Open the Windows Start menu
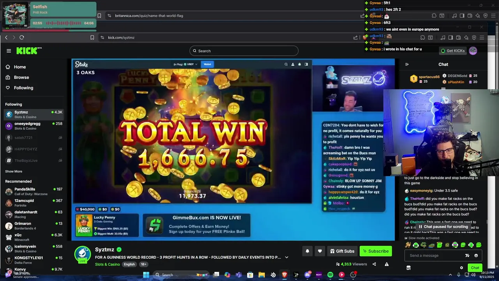499x281 pixels. point(146,275)
